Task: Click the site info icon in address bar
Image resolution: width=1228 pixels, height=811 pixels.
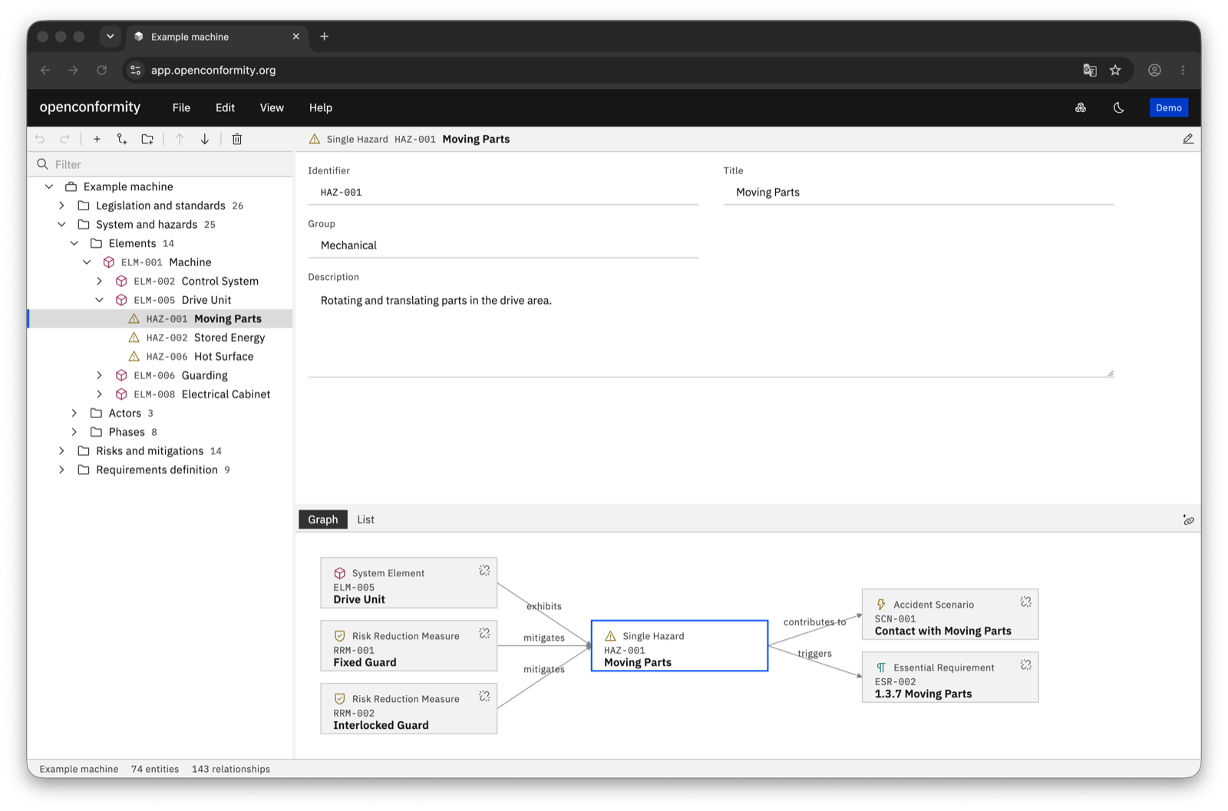Action: tap(135, 70)
